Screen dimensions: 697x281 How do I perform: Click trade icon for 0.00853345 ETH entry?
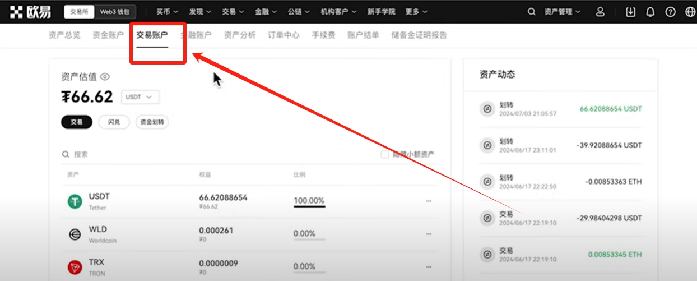click(487, 255)
